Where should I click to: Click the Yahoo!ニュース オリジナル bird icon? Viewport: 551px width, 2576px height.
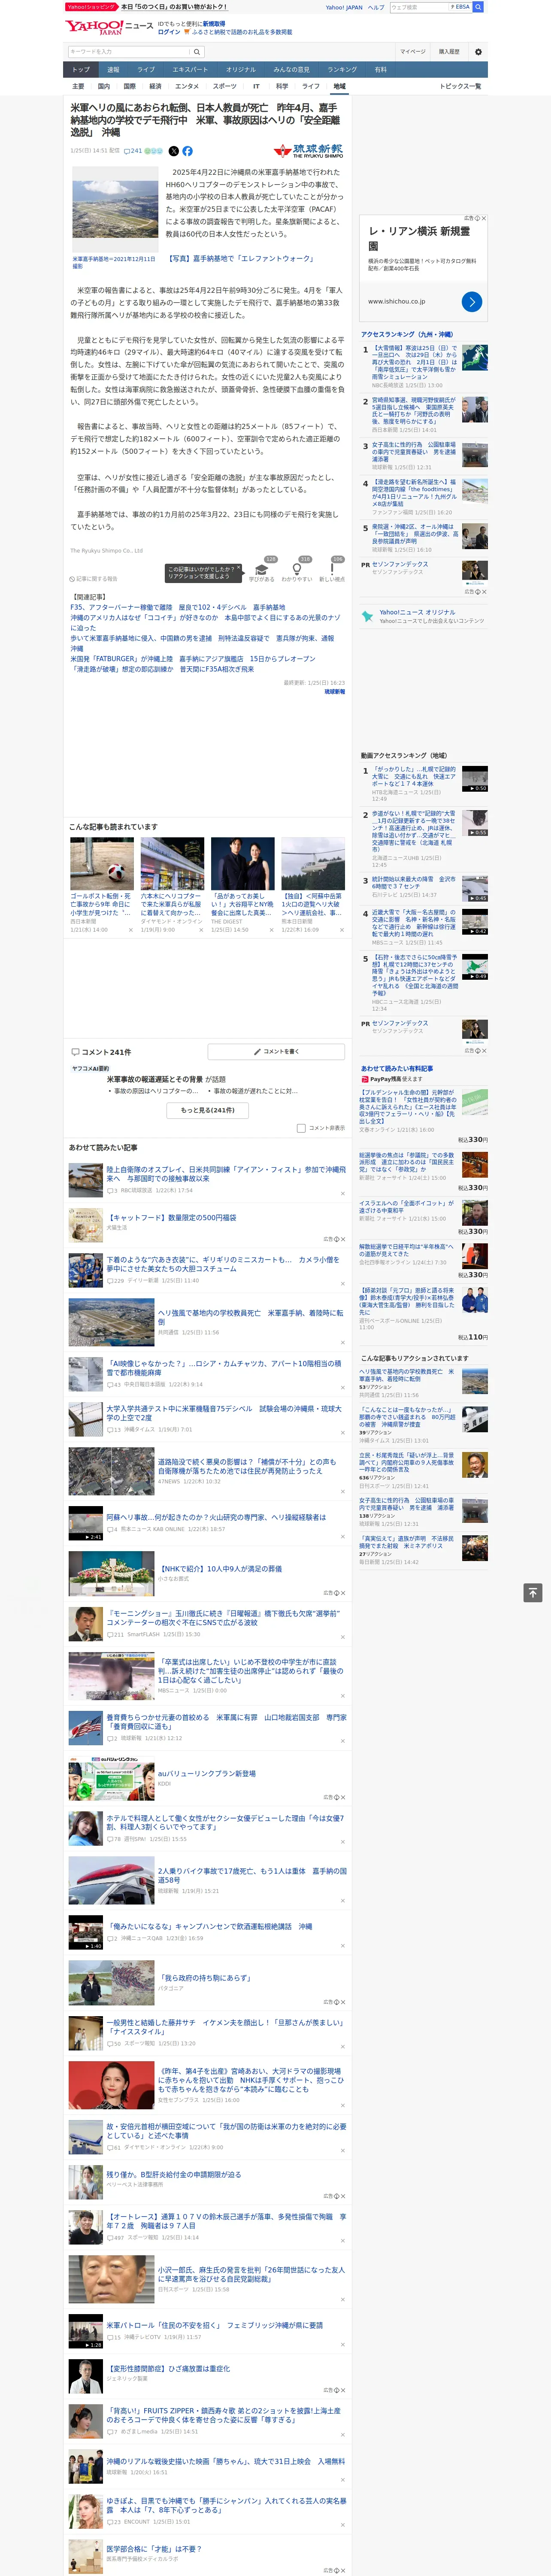(368, 616)
